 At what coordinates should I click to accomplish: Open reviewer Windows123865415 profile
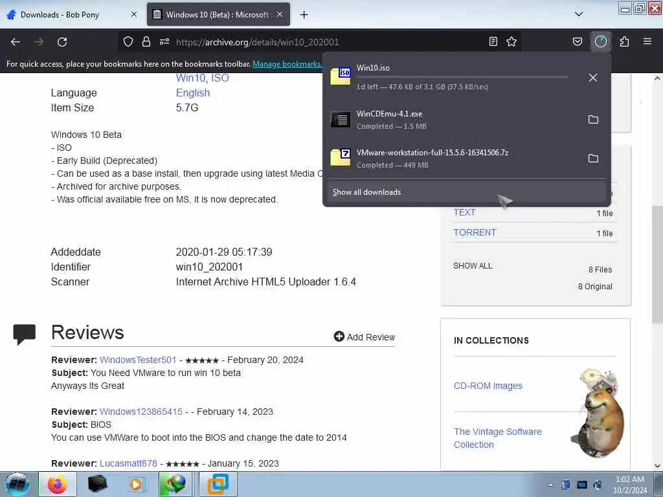141,412
